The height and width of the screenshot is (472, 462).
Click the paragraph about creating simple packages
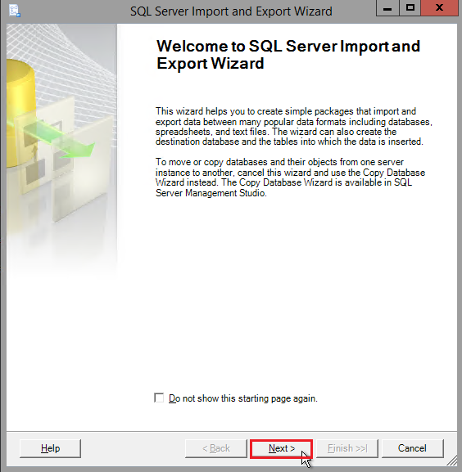pyautogui.click(x=294, y=127)
